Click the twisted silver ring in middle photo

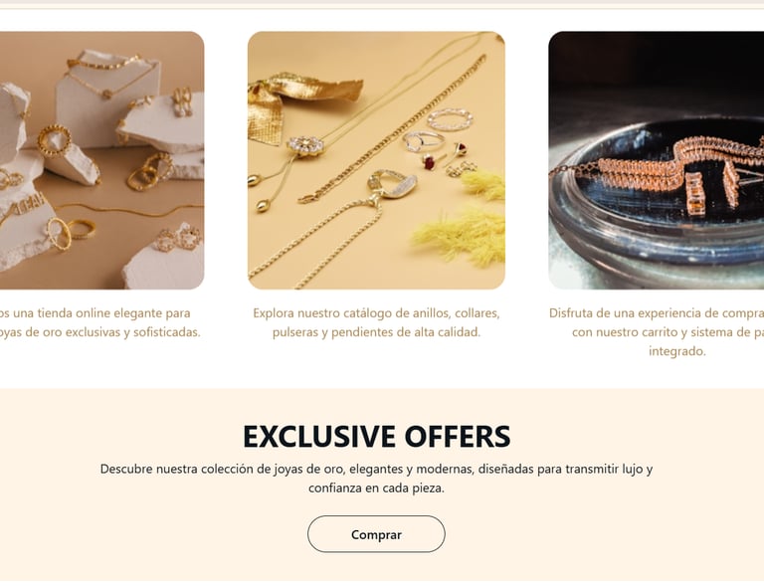point(451,119)
